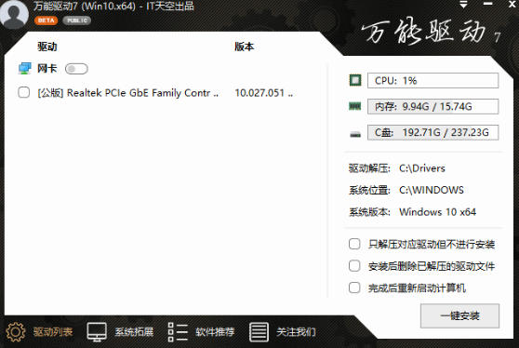The image size is (519, 348).
Task: Switch to the 驱动列表 tab
Action: coord(53,332)
